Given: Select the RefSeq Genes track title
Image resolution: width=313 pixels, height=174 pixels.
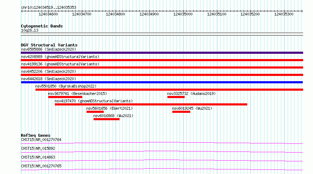Looking at the screenshot, I should pos(36,135).
